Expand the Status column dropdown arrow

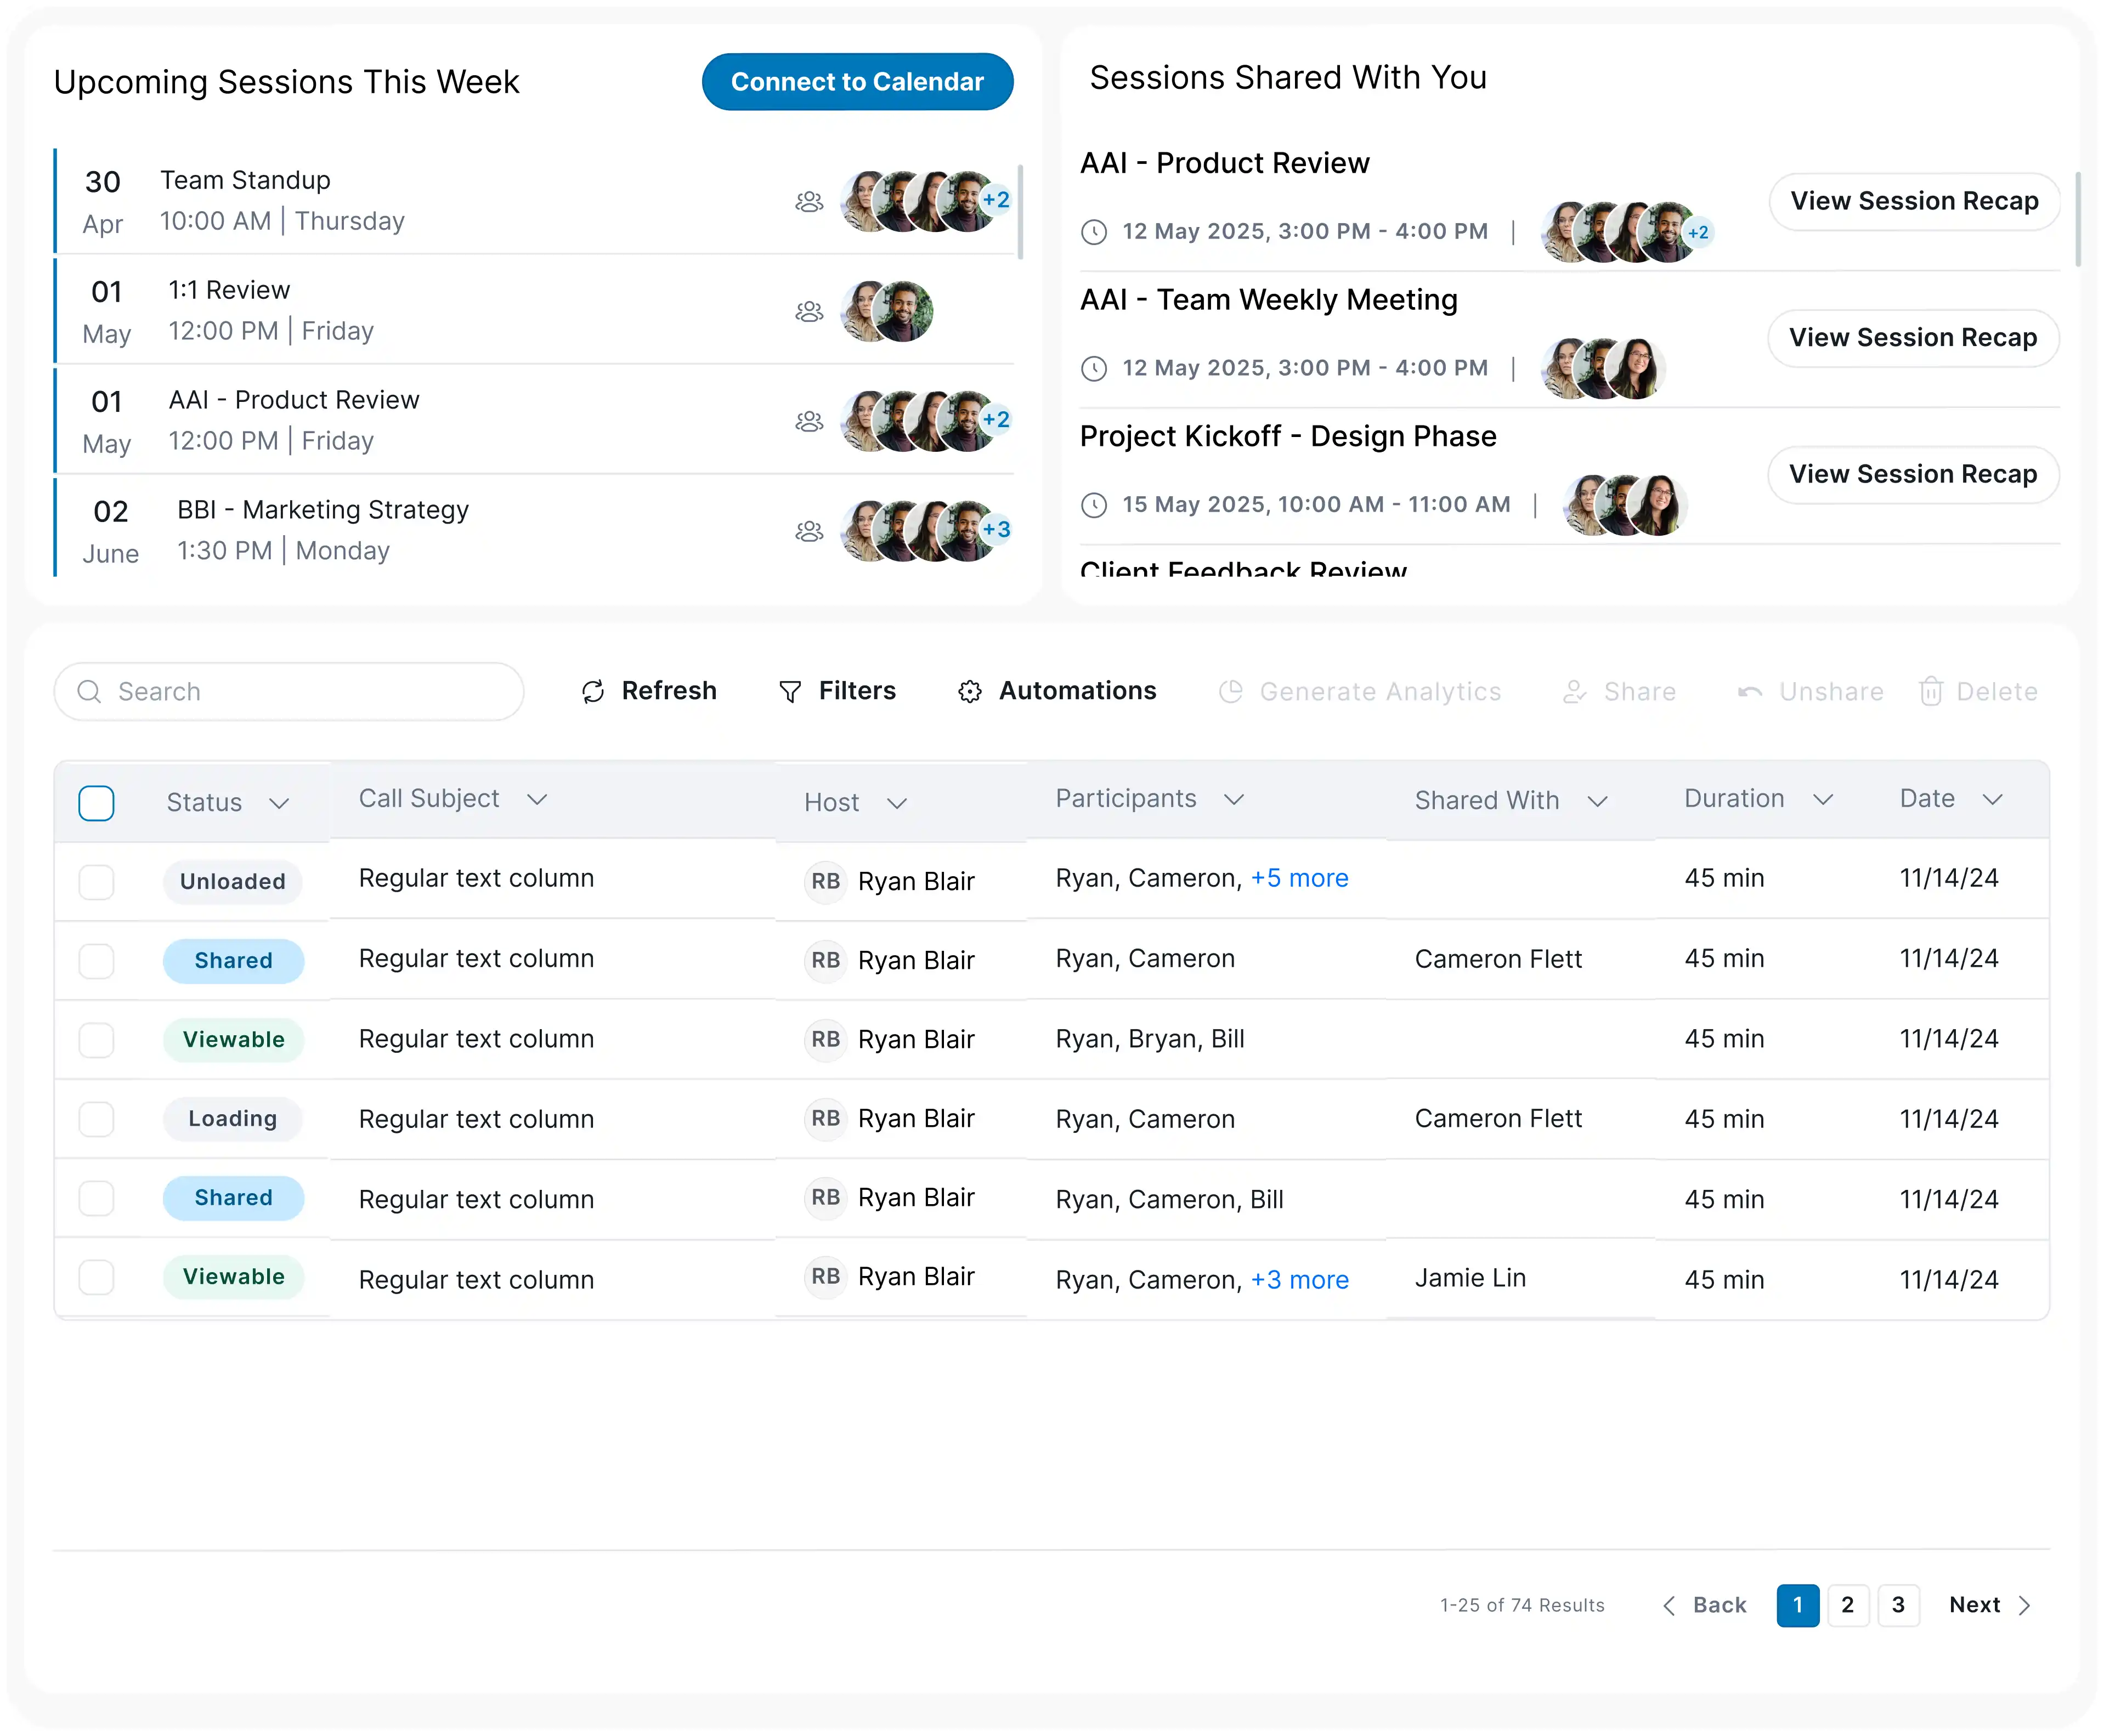(x=279, y=804)
